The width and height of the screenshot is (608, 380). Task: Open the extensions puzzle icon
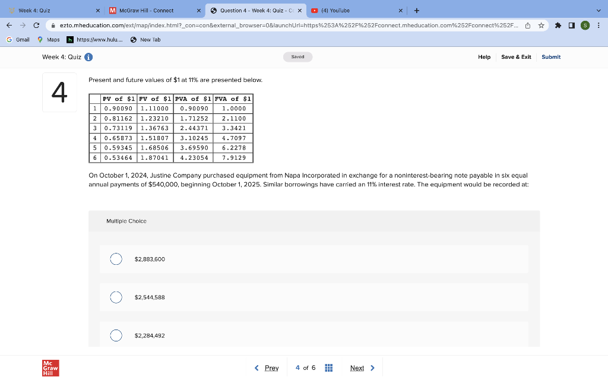[x=558, y=25]
